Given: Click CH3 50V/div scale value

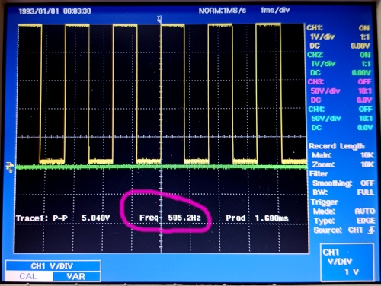Looking at the screenshot, I should 325,91.
